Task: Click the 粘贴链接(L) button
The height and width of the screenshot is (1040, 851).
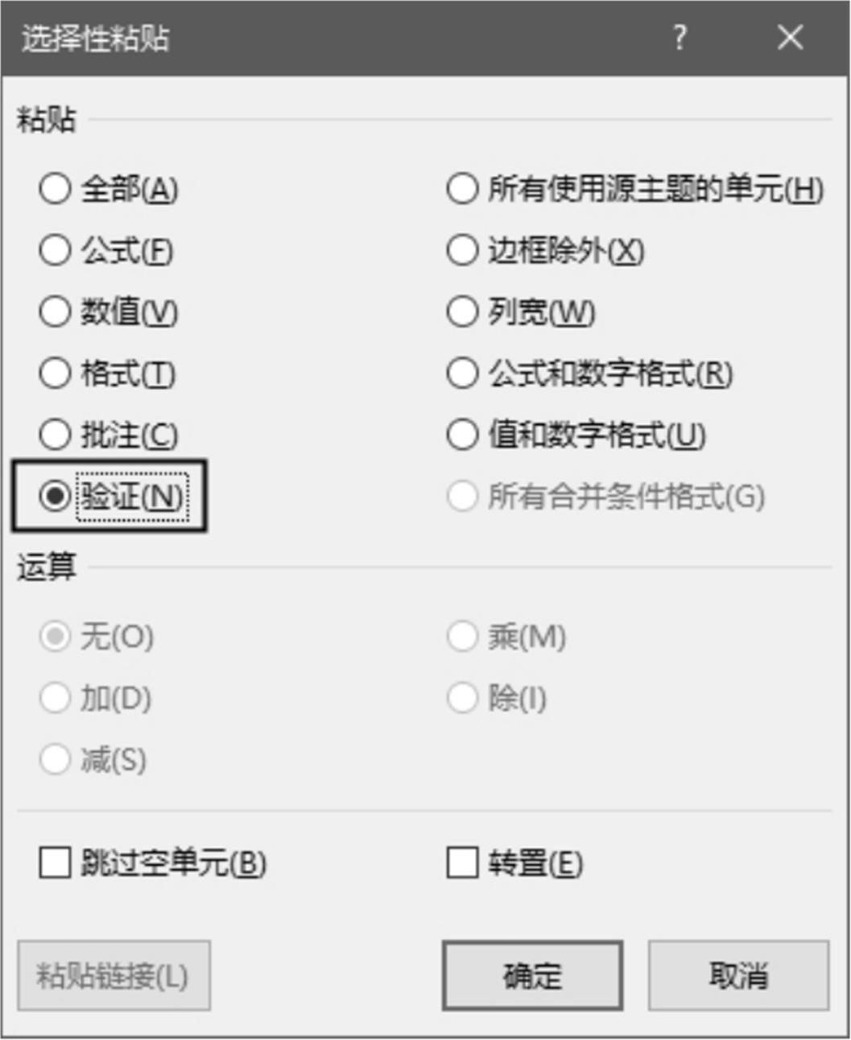Action: tap(114, 976)
